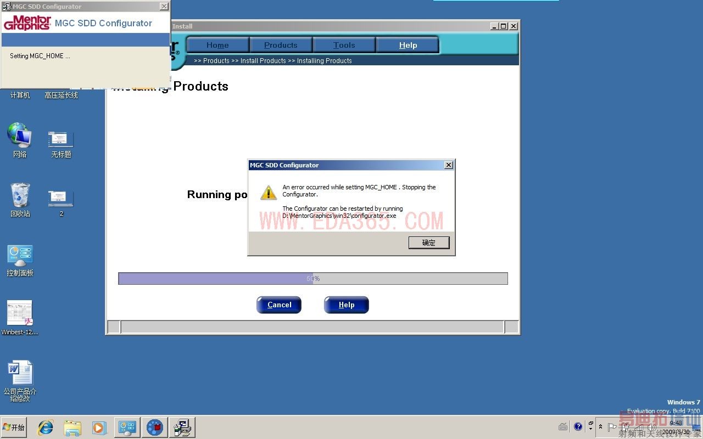Viewport: 703px width, 439px height.
Task: Open the volume speaker icon in tray
Action: (652, 427)
